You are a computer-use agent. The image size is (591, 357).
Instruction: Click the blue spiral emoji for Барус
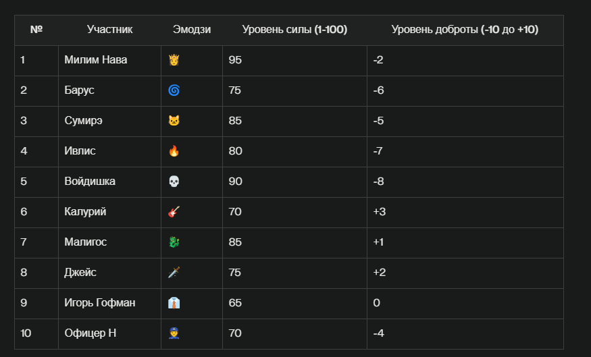tap(174, 90)
